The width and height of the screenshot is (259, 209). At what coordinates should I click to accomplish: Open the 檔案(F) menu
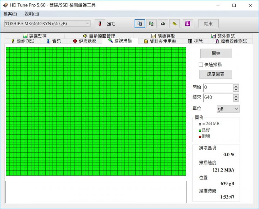[x=10, y=14]
